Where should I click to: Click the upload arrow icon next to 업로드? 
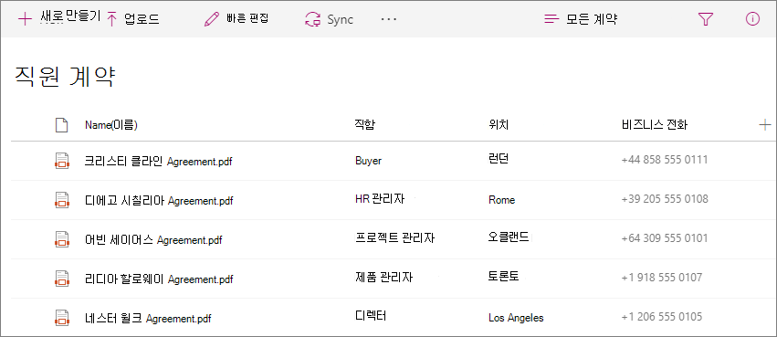click(112, 19)
